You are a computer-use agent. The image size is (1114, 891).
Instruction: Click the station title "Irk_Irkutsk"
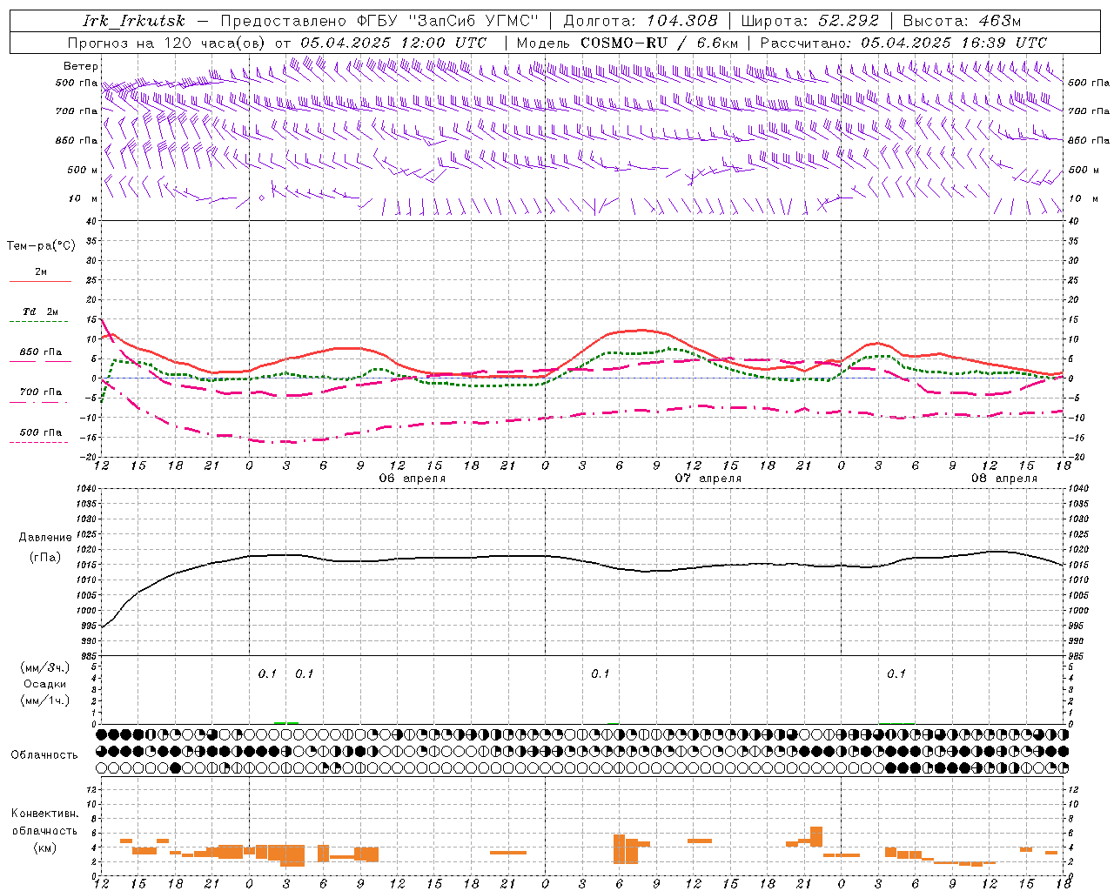pyautogui.click(x=134, y=21)
